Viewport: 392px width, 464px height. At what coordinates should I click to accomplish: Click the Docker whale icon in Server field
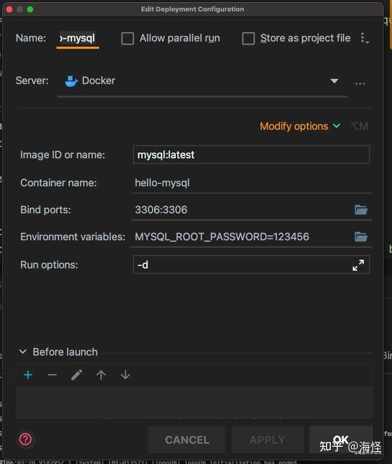[71, 81]
